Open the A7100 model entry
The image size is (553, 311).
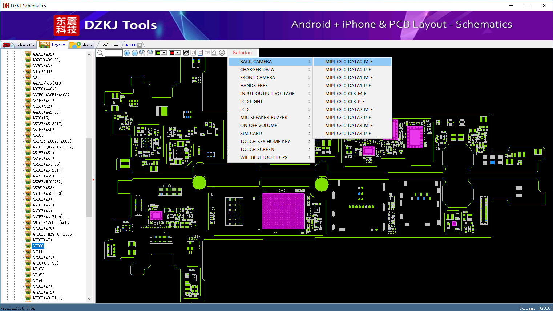[x=38, y=251]
